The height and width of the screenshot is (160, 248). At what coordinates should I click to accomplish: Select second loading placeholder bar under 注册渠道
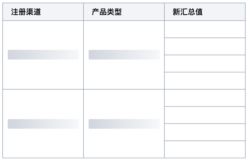coord(43,124)
